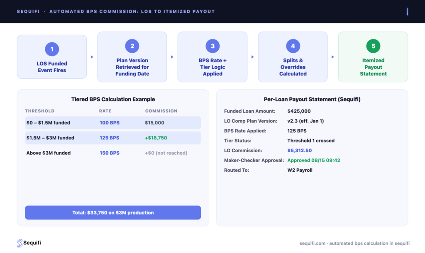The height and width of the screenshot is (253, 425).
Task: Click the Routed To label
Action: 236,170
